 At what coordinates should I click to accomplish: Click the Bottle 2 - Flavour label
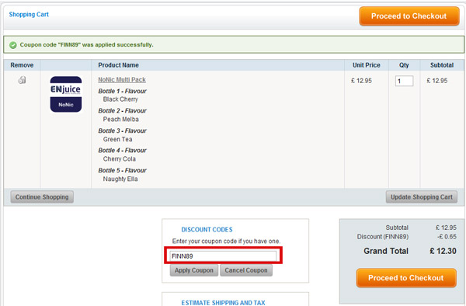click(123, 111)
